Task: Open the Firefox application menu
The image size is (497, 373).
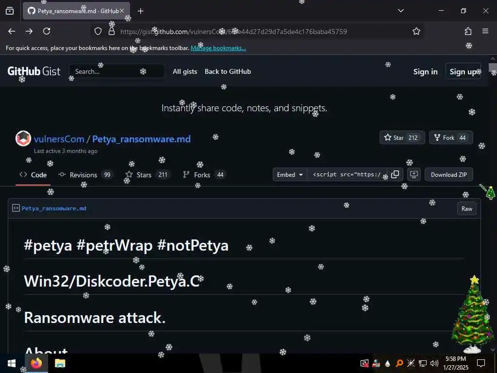Action: [x=485, y=31]
